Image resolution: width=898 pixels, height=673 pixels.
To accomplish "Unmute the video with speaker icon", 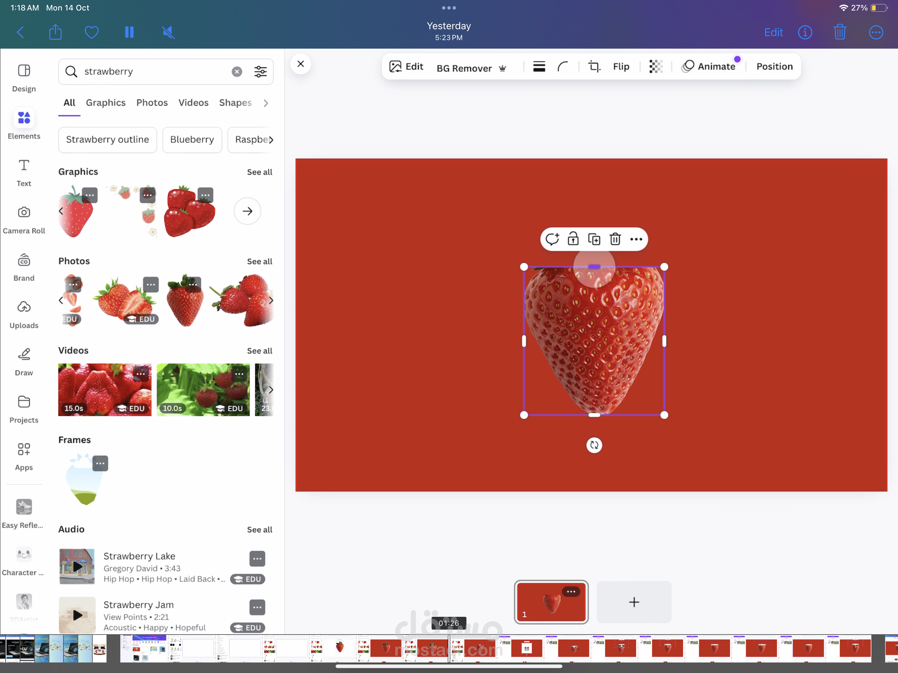I will point(168,32).
